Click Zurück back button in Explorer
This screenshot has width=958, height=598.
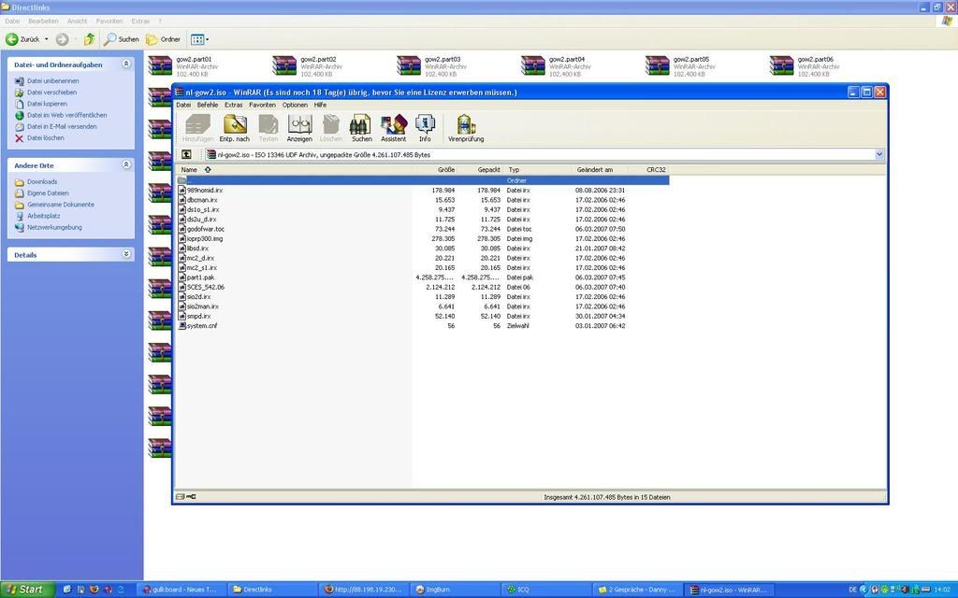click(23, 39)
